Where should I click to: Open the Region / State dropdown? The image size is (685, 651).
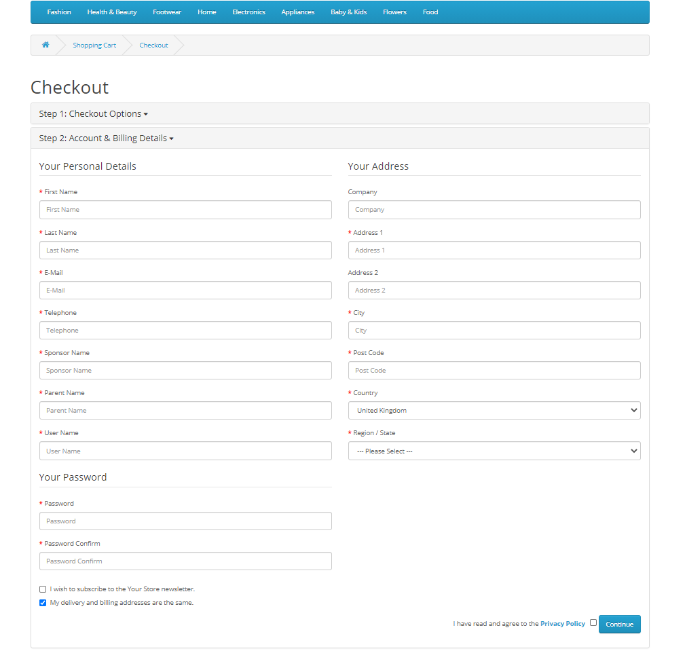click(494, 450)
